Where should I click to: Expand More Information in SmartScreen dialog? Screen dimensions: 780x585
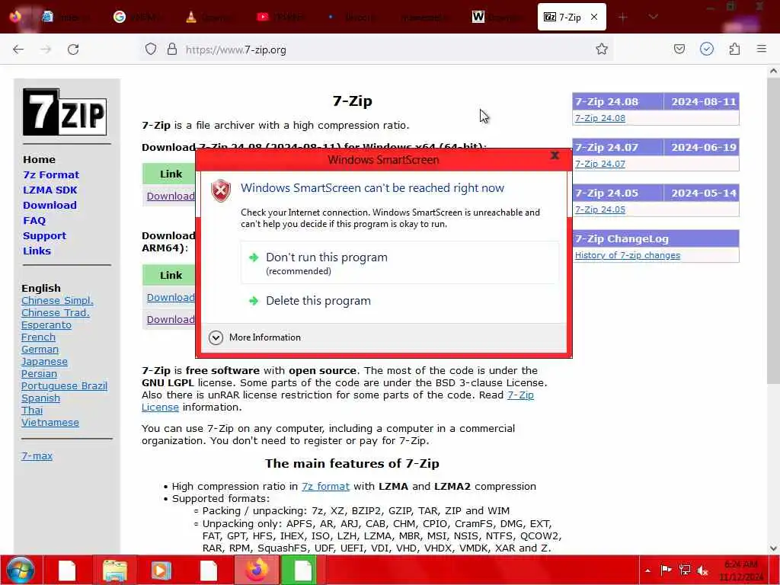click(x=254, y=337)
